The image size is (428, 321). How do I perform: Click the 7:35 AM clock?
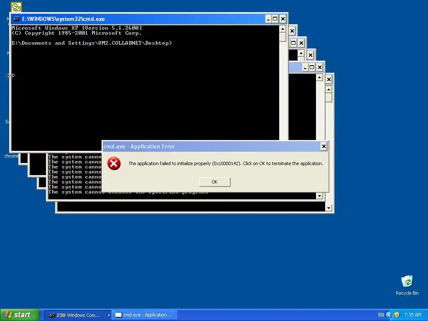(x=413, y=315)
